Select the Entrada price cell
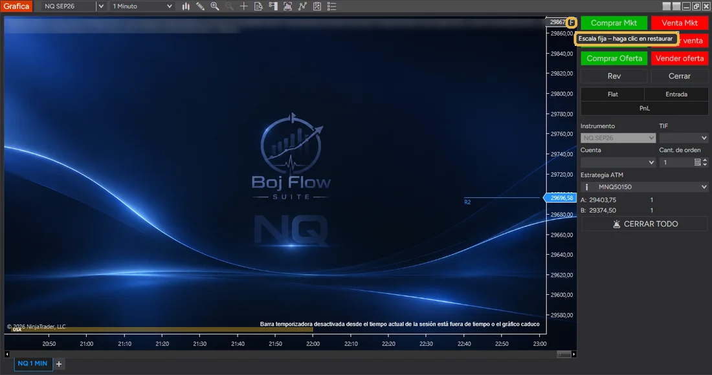 click(x=676, y=94)
